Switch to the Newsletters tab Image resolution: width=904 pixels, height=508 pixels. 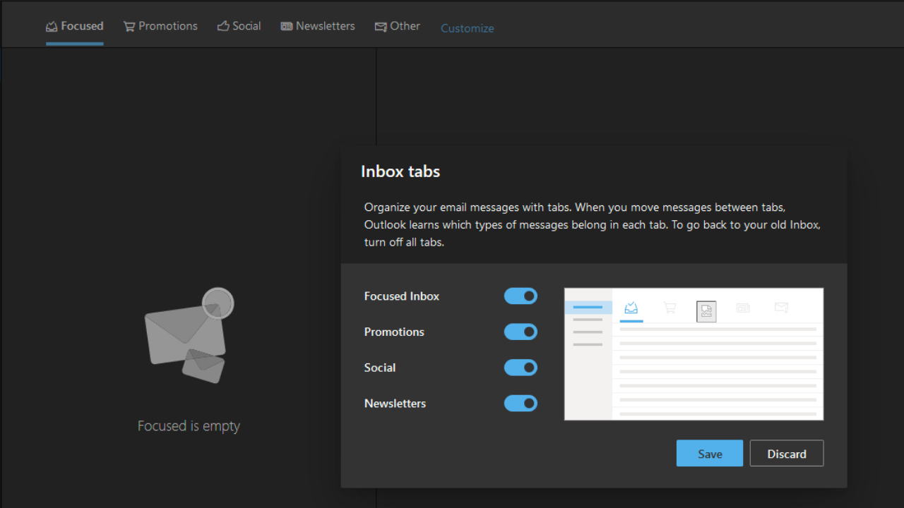(318, 26)
